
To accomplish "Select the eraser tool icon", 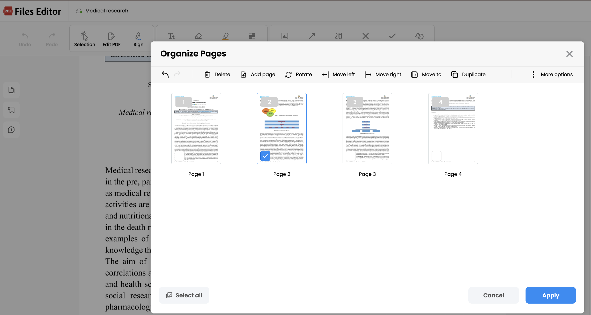I will point(198,36).
